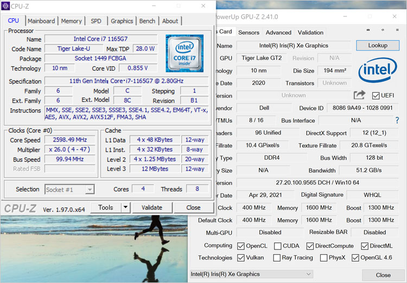Viewport: 407px width, 283px height.
Task: Click the processor Name field Intel Core i7 1165G7
Action: click(101, 39)
